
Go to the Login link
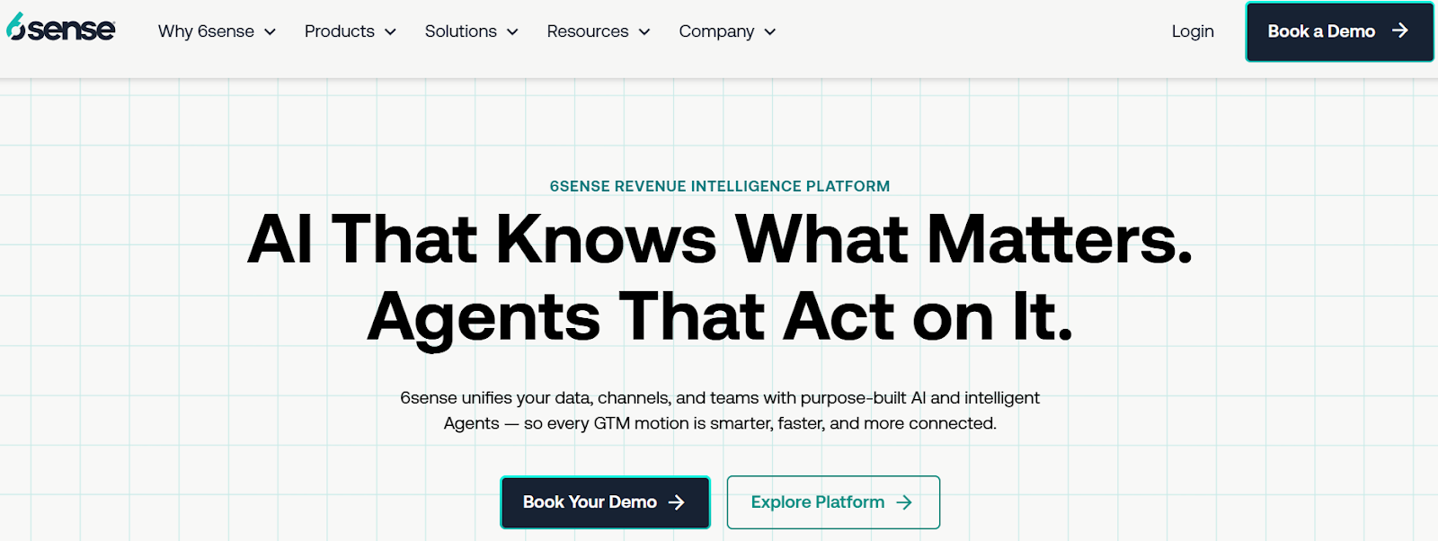coord(1192,31)
